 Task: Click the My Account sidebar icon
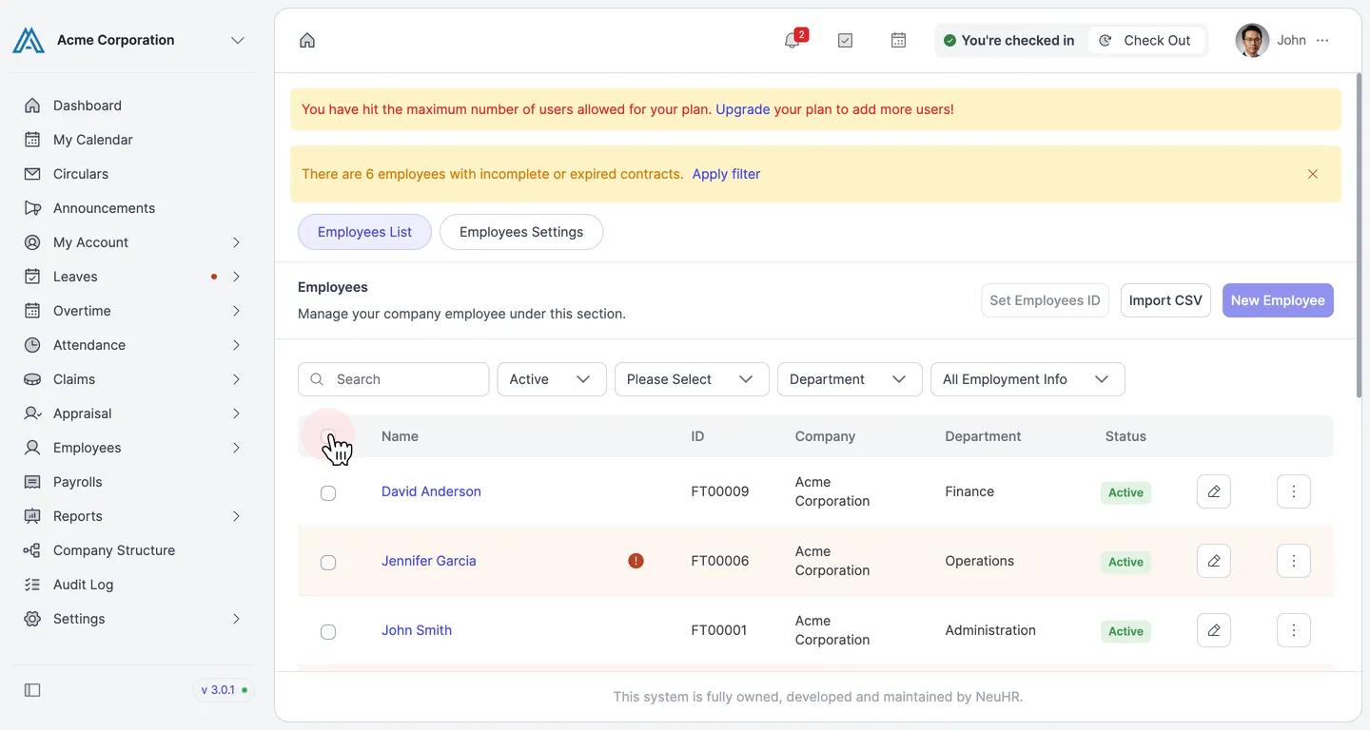tap(32, 242)
